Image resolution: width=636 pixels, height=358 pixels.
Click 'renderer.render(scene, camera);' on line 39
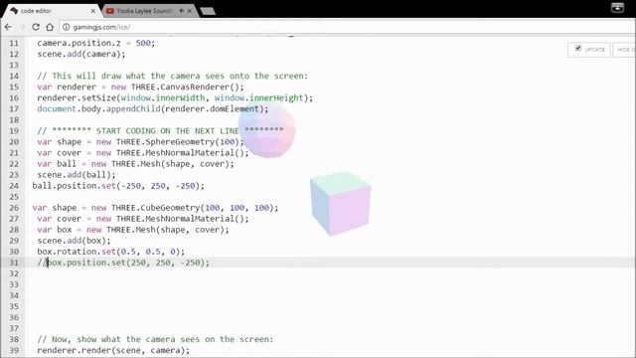tap(113, 350)
